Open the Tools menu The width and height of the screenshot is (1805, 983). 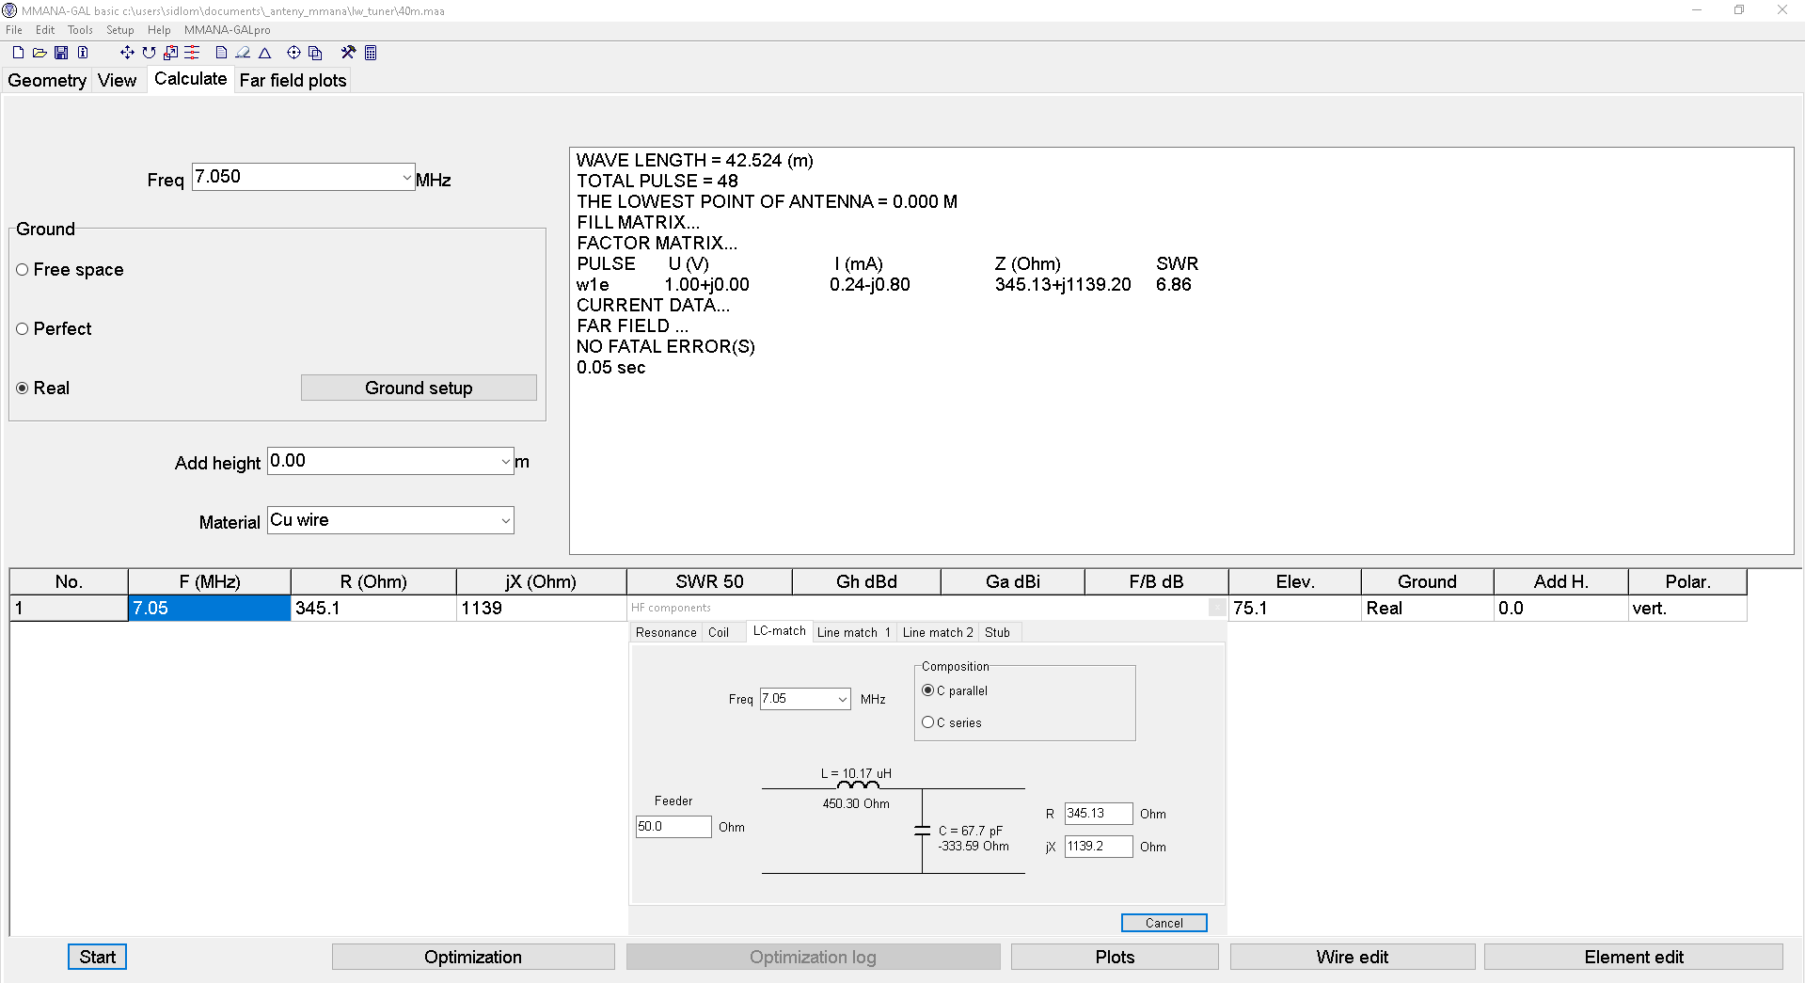pos(80,30)
